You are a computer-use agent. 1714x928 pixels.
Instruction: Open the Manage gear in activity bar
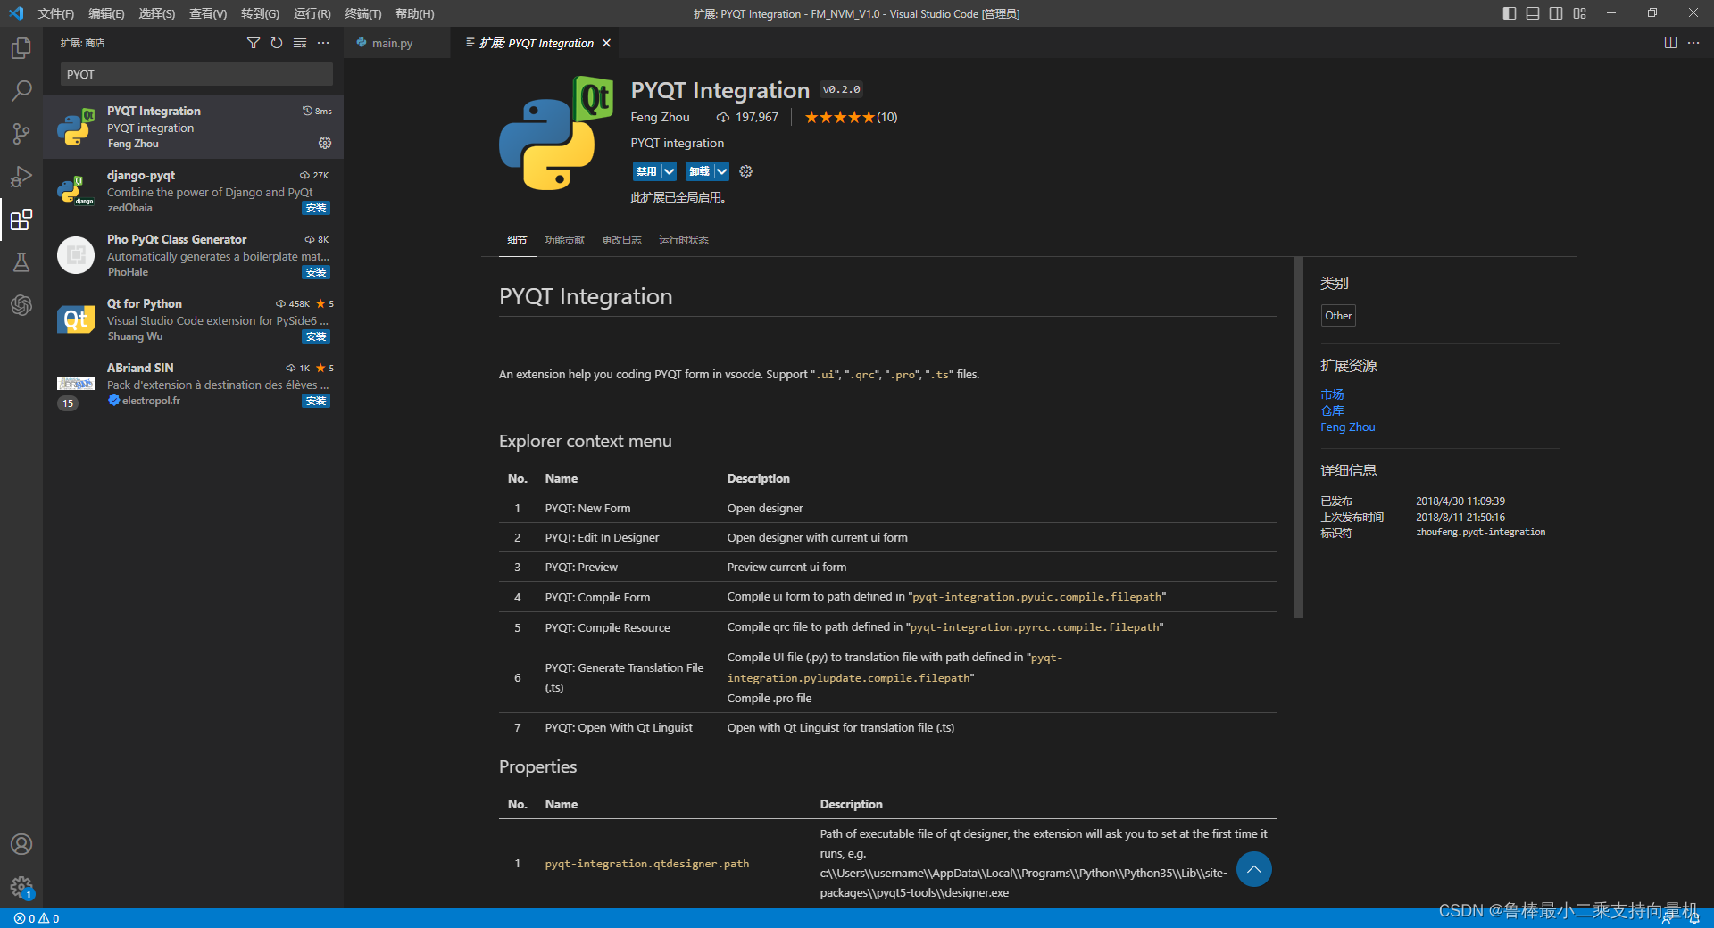pyautogui.click(x=21, y=886)
